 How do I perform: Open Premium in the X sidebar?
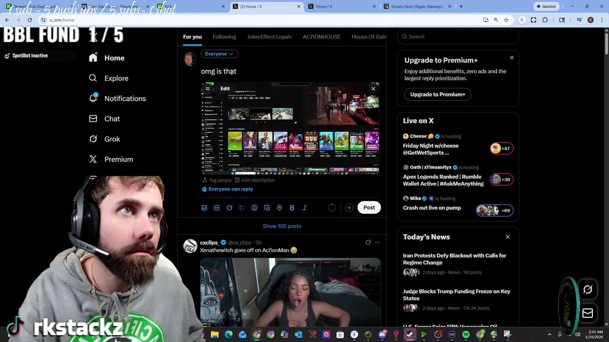(111, 160)
